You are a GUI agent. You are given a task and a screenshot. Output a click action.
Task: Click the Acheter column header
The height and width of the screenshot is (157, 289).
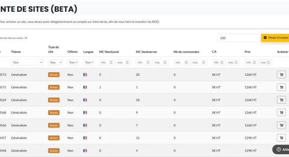click(x=283, y=52)
